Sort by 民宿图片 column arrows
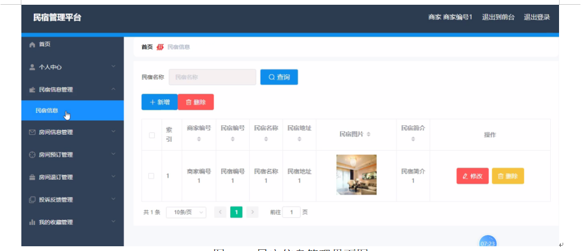This screenshot has width=581, height=251. click(369, 134)
